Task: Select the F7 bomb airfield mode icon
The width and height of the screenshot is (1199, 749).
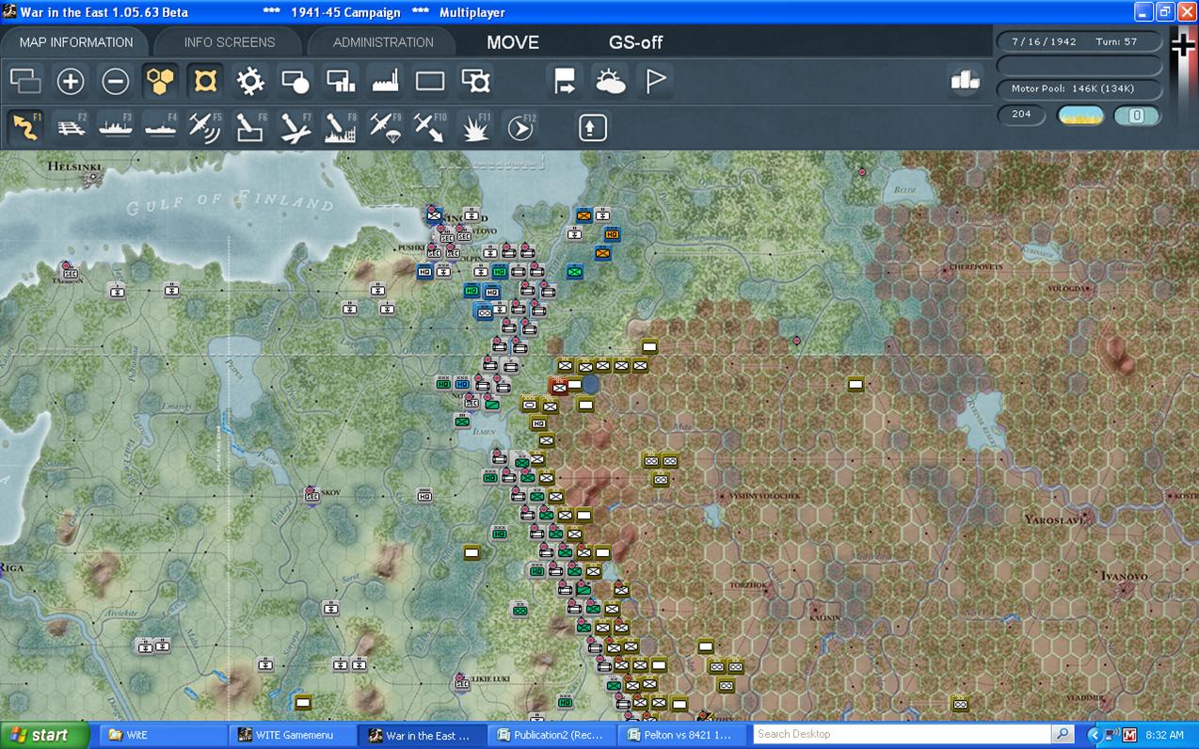Action: [296, 127]
